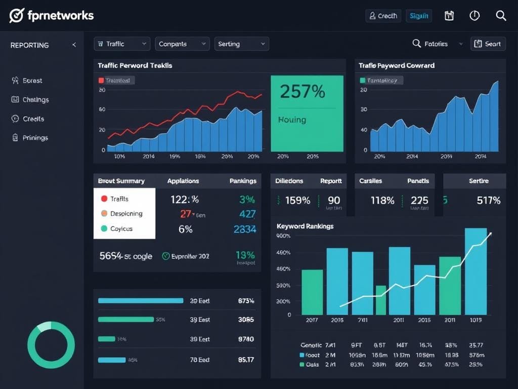The height and width of the screenshot is (389, 518).
Task: Click the green donut chart bottom left
Action: 51,344
